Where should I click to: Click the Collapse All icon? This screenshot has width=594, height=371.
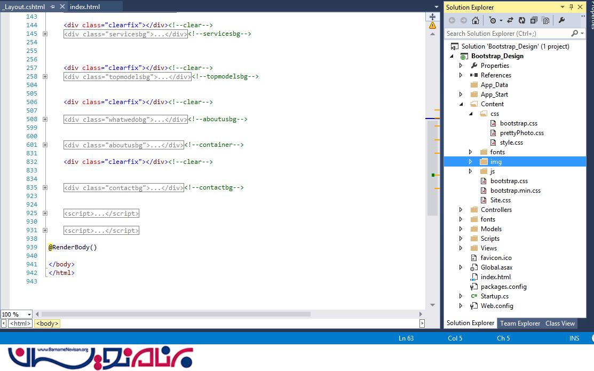(533, 20)
